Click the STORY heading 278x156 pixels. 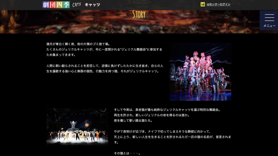pos(139,14)
